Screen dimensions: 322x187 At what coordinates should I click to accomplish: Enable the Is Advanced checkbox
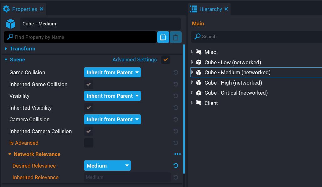89,143
